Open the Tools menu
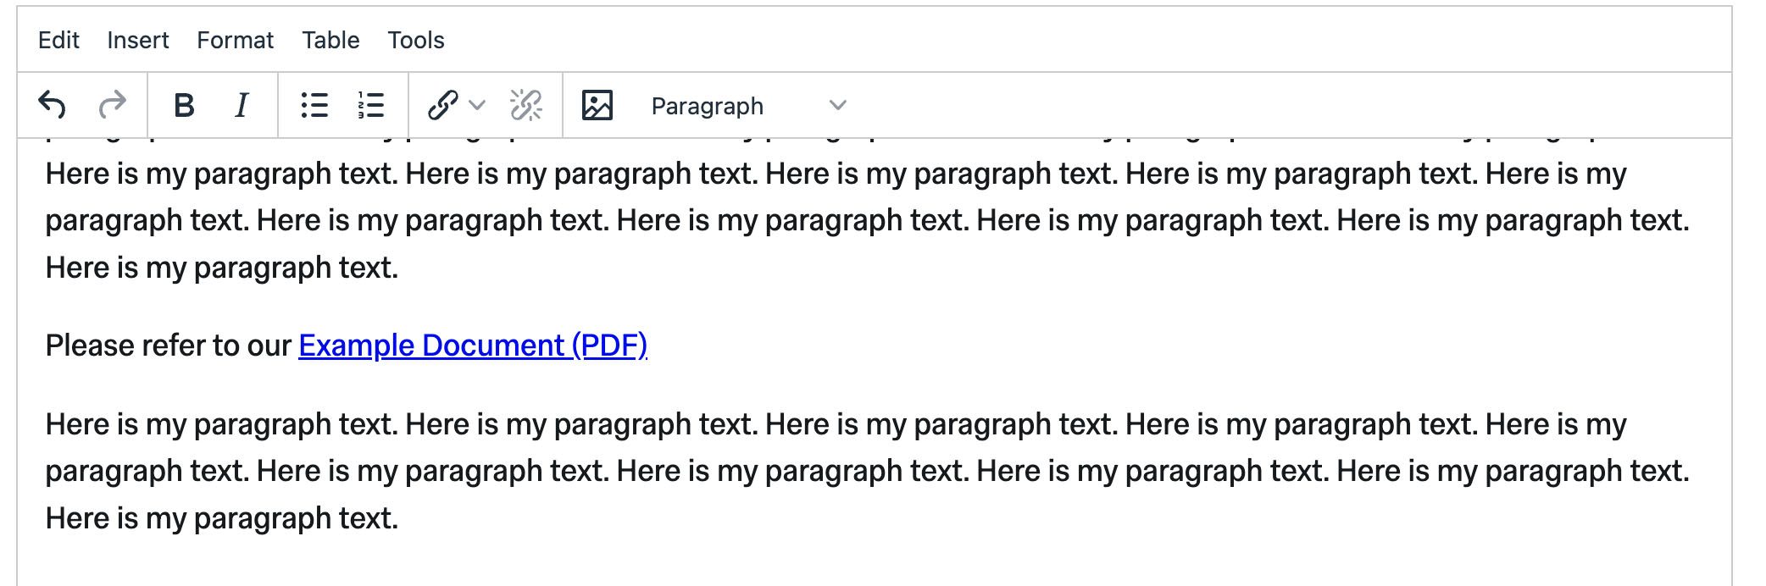Screen dimensions: 1766x586 click(415, 40)
